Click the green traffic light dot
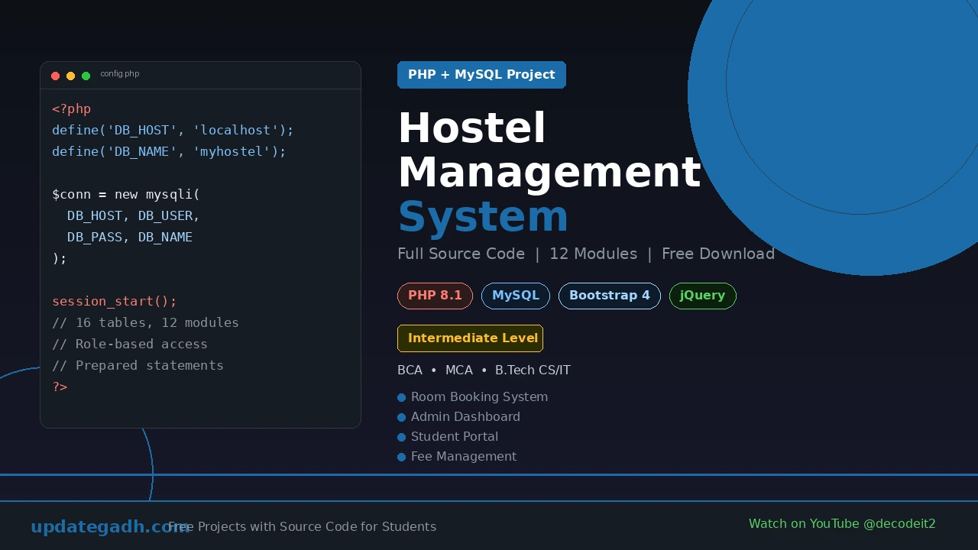 click(x=86, y=76)
